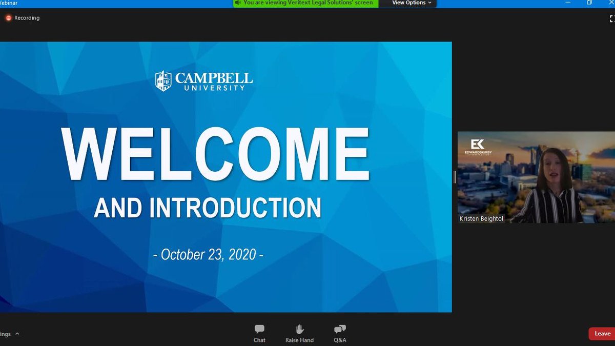Click the divider handle beside shared screen
This screenshot has height=346, width=615.
point(455,177)
